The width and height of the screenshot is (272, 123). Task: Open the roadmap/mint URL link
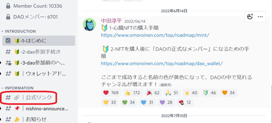pos(155,35)
